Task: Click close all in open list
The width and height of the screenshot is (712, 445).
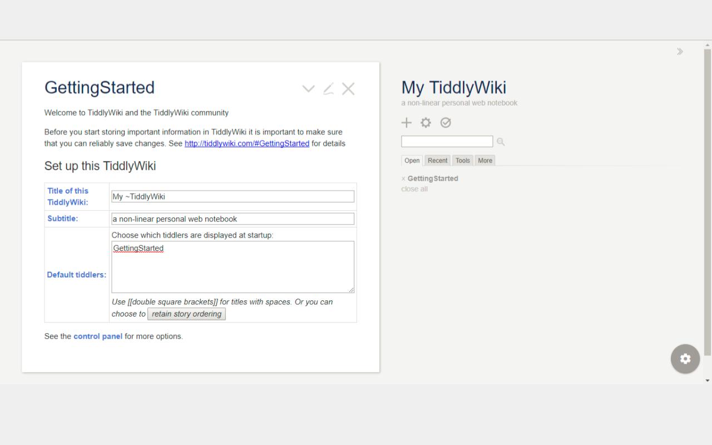Action: (414, 189)
